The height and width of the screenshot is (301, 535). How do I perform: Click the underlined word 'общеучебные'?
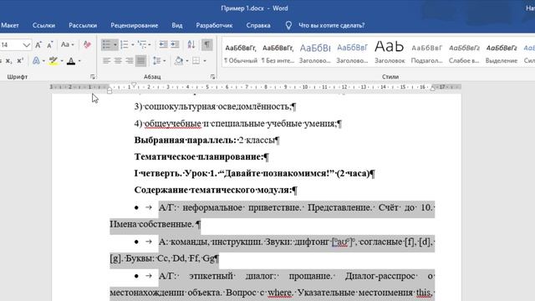click(173, 124)
